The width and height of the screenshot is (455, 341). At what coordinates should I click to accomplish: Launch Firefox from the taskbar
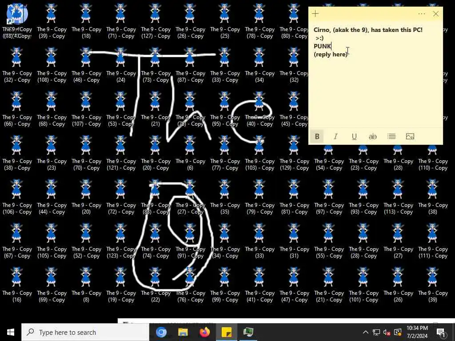204,332
